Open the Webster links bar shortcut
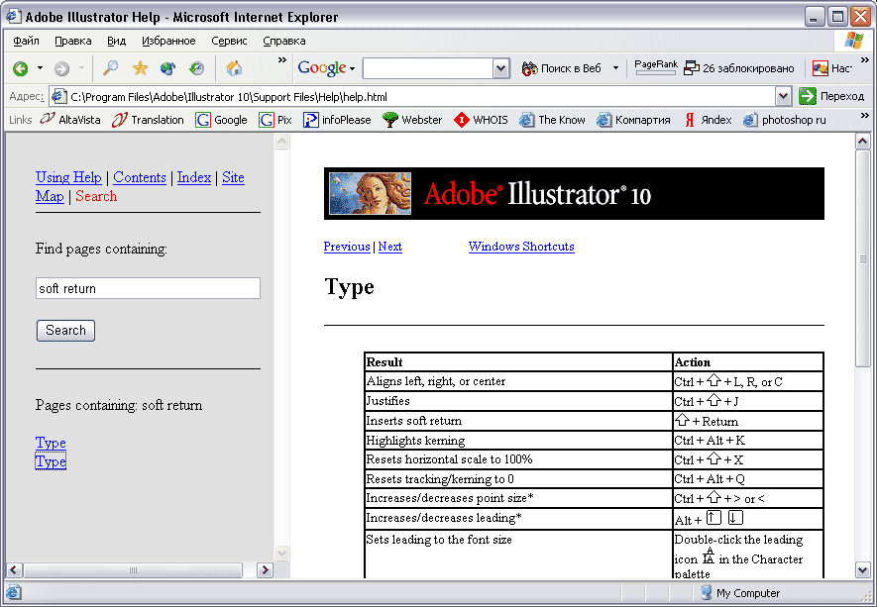Viewport: 877px width, 607px height. pyautogui.click(x=412, y=120)
